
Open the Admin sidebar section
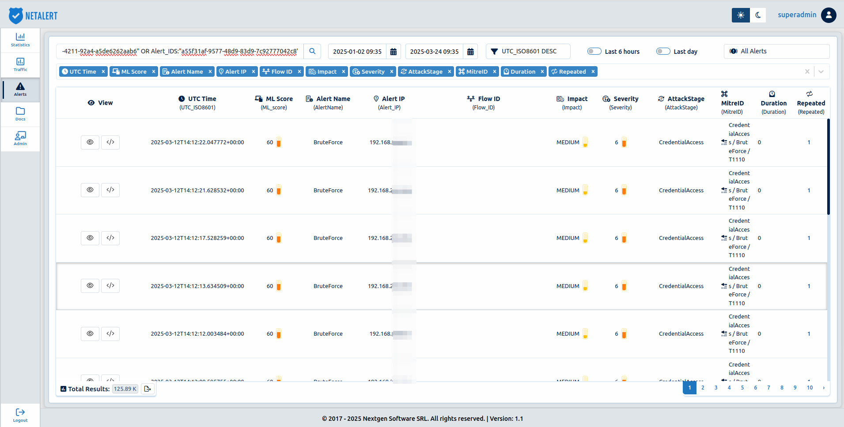click(x=20, y=139)
